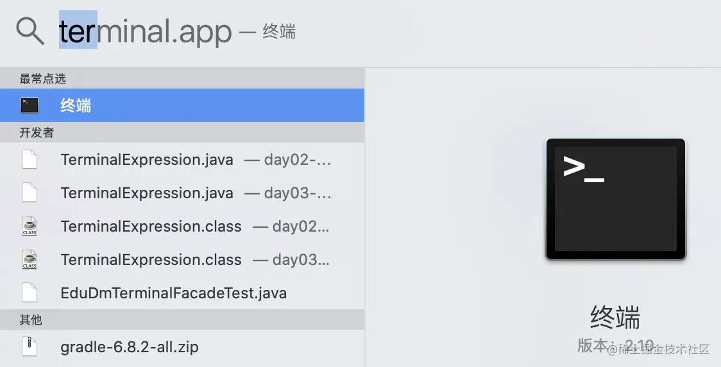Click the 开发者 section header

tap(37, 133)
